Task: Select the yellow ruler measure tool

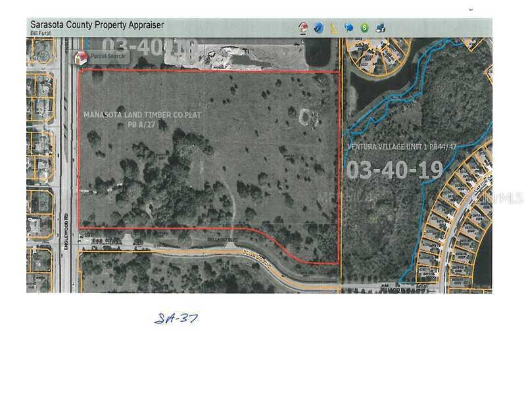Action: [333, 28]
